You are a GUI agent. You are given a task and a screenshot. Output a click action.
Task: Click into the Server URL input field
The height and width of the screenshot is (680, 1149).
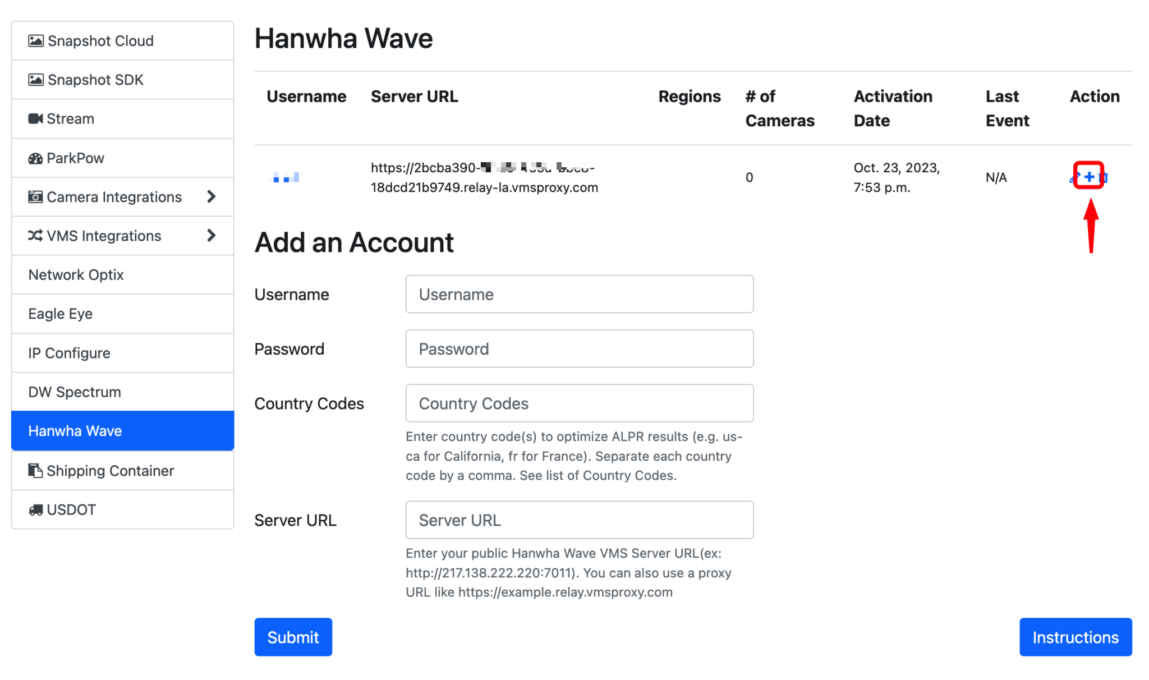[x=580, y=520]
